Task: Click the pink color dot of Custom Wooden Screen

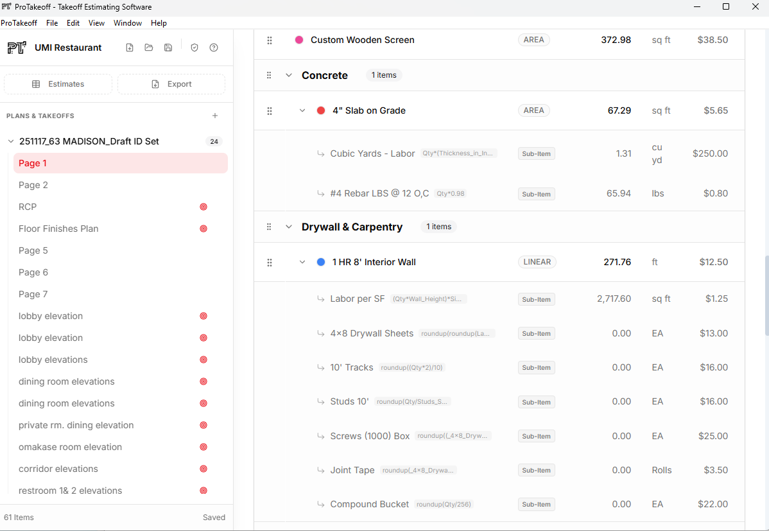Action: tap(299, 40)
